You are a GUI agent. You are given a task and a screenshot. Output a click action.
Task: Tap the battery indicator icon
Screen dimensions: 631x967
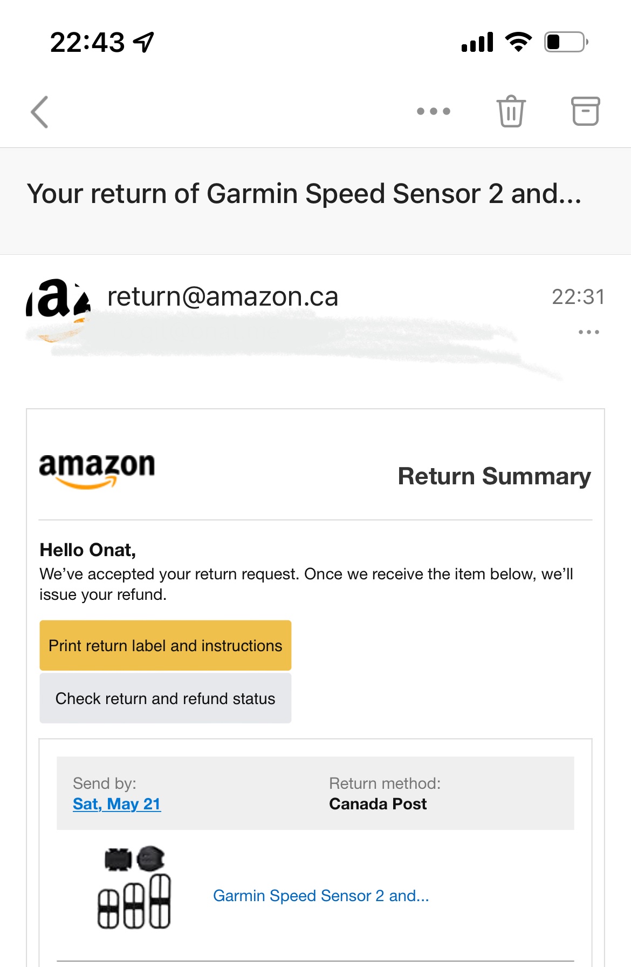point(566,42)
